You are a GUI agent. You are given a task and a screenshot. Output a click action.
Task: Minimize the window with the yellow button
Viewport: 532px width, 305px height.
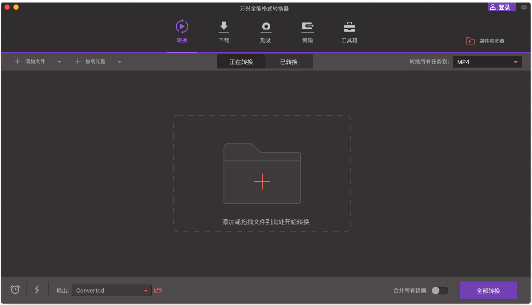(x=16, y=7)
